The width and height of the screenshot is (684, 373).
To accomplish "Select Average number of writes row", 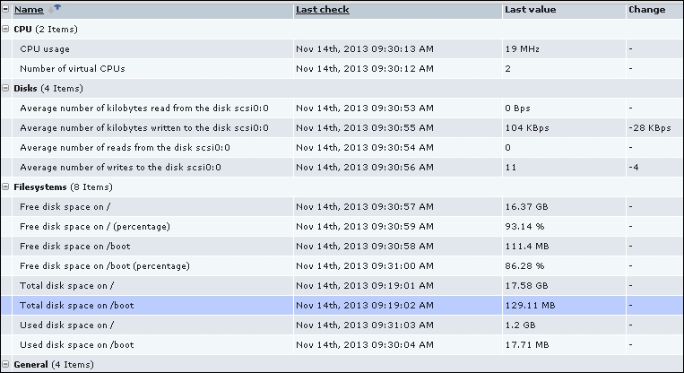I will pyautogui.click(x=120, y=168).
